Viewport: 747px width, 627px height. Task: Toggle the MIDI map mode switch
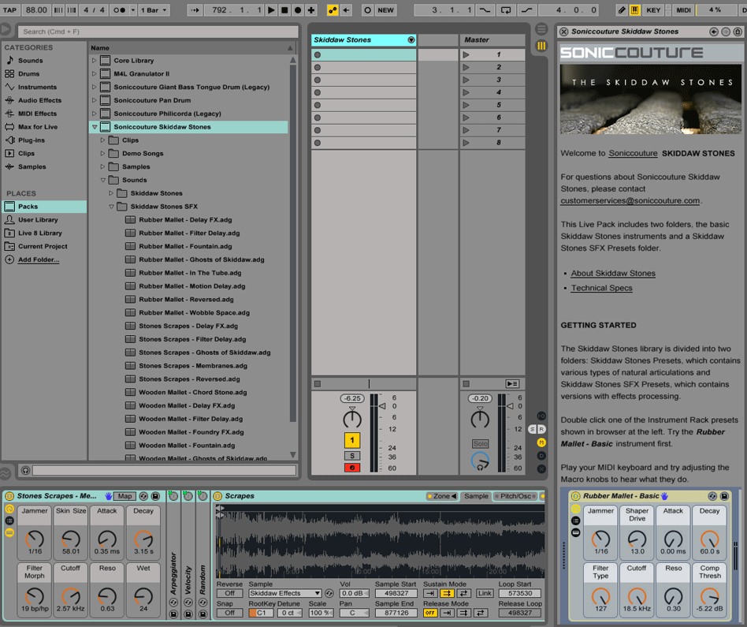[x=683, y=10]
